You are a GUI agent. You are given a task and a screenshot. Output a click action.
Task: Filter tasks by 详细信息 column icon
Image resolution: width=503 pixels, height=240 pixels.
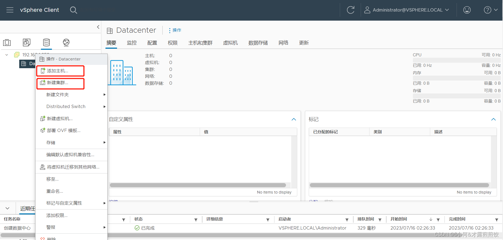[x=268, y=220]
